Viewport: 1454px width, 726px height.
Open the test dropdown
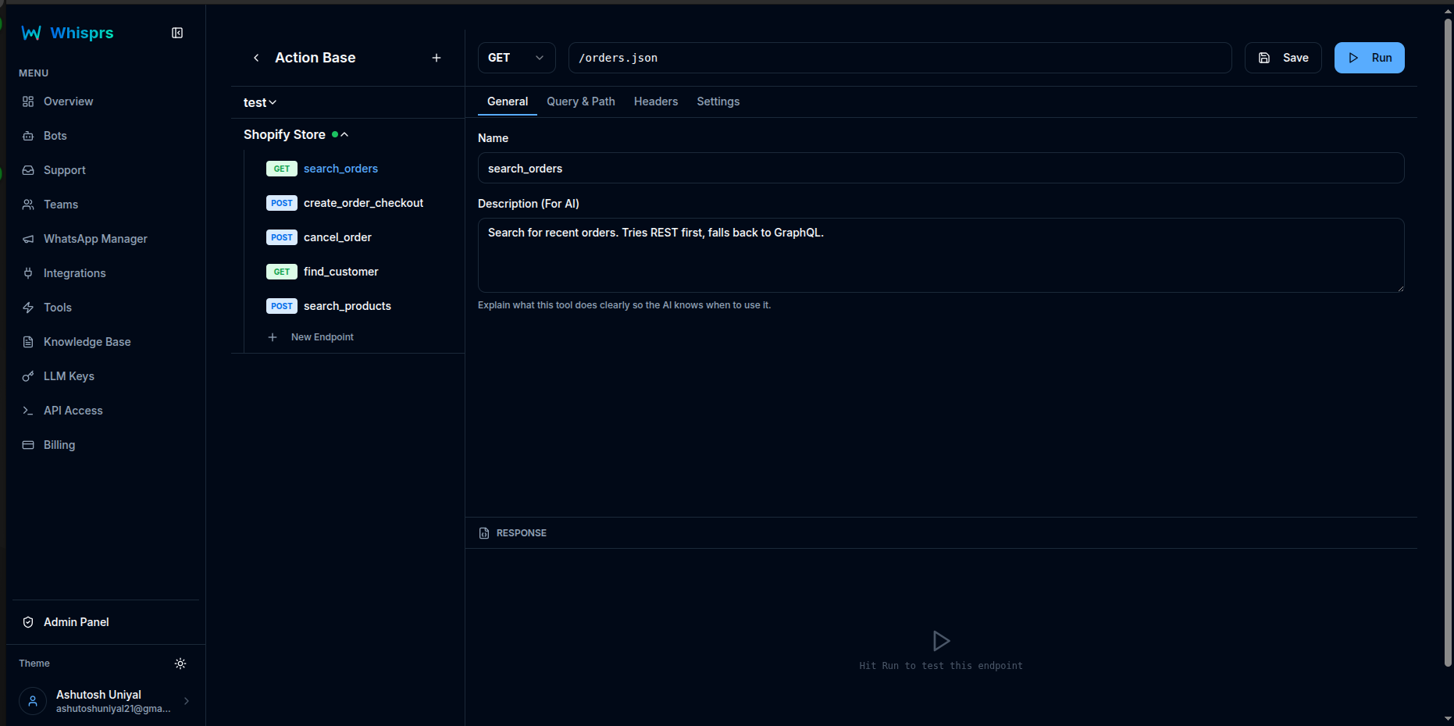260,102
